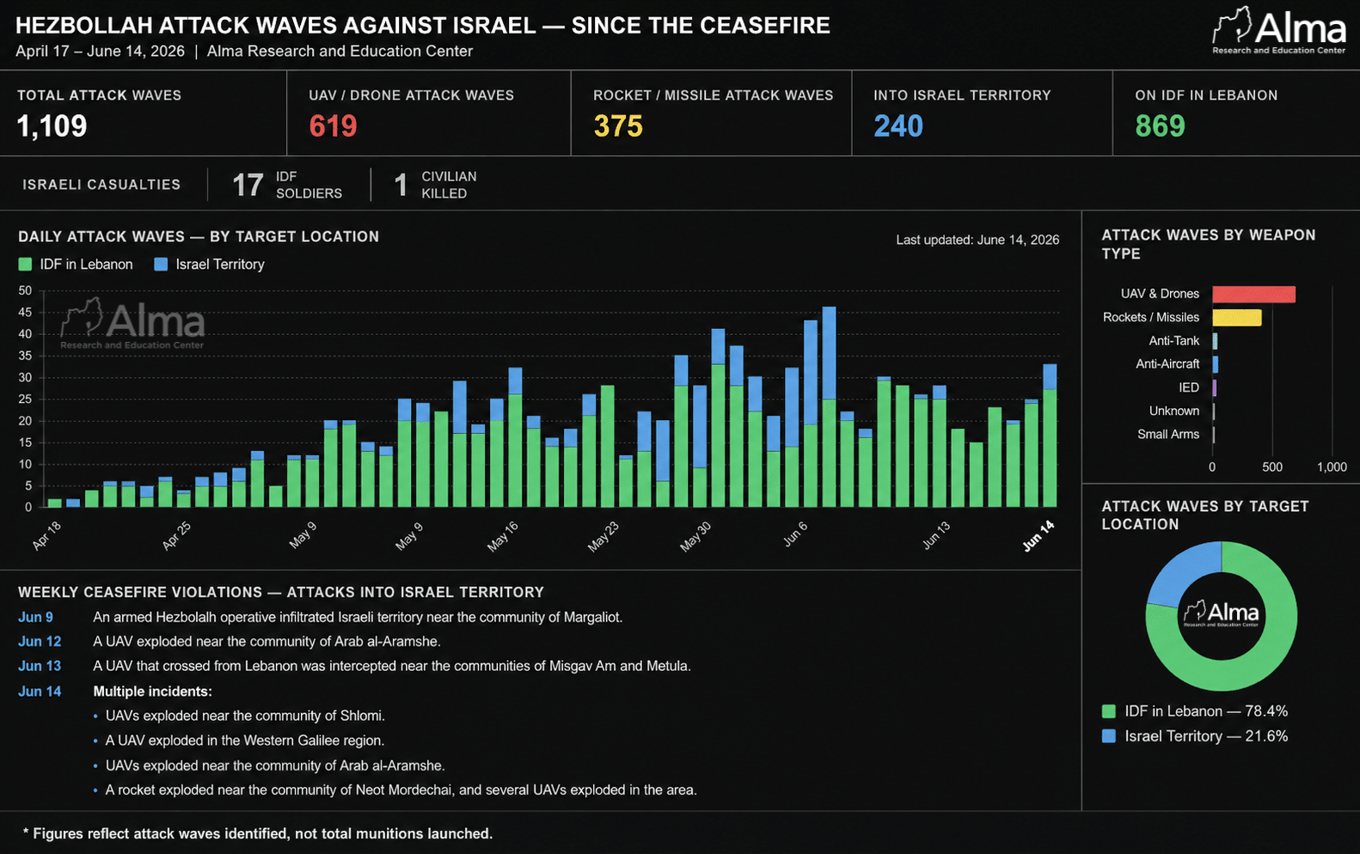Image resolution: width=1360 pixels, height=854 pixels.
Task: Click the total attack waves value 1,109
Action: pos(52,126)
